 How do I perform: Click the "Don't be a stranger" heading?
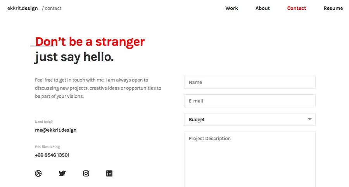tap(90, 42)
